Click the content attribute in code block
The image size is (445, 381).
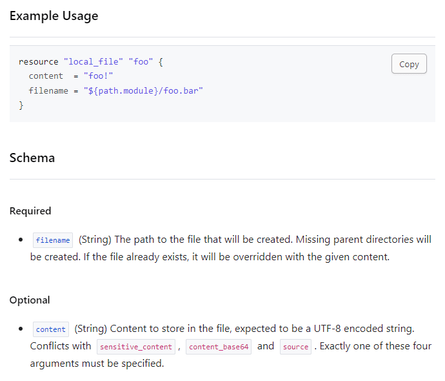46,76
